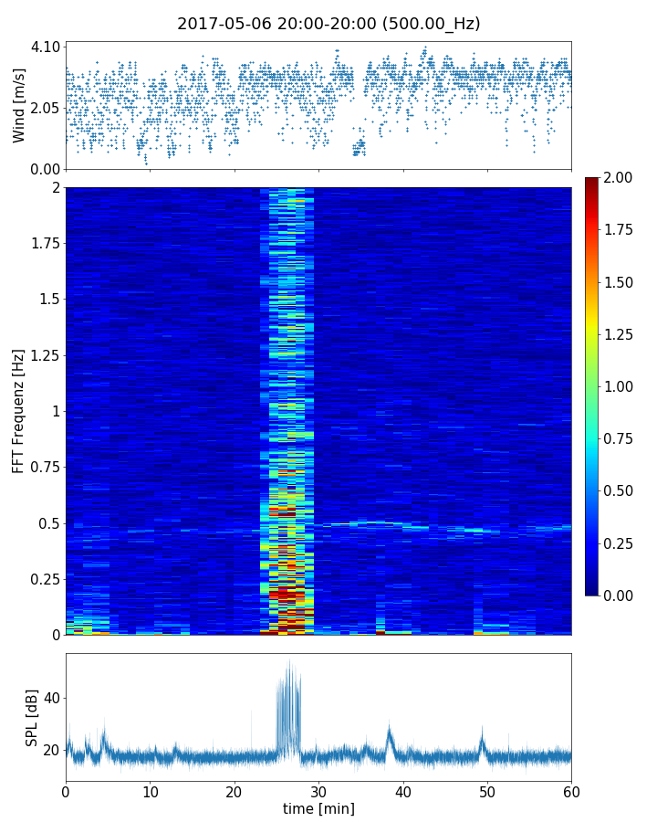
Task: Click the "FFT Frequenz [Hz]" axis label
Action: click(19, 410)
